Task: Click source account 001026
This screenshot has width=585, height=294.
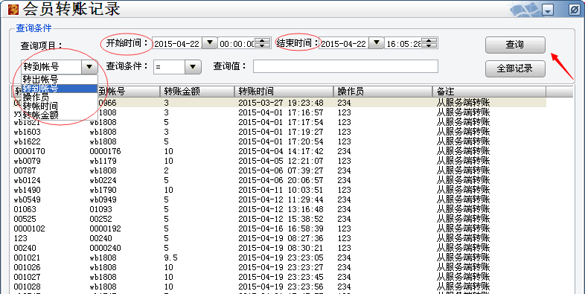Action: click(27, 267)
